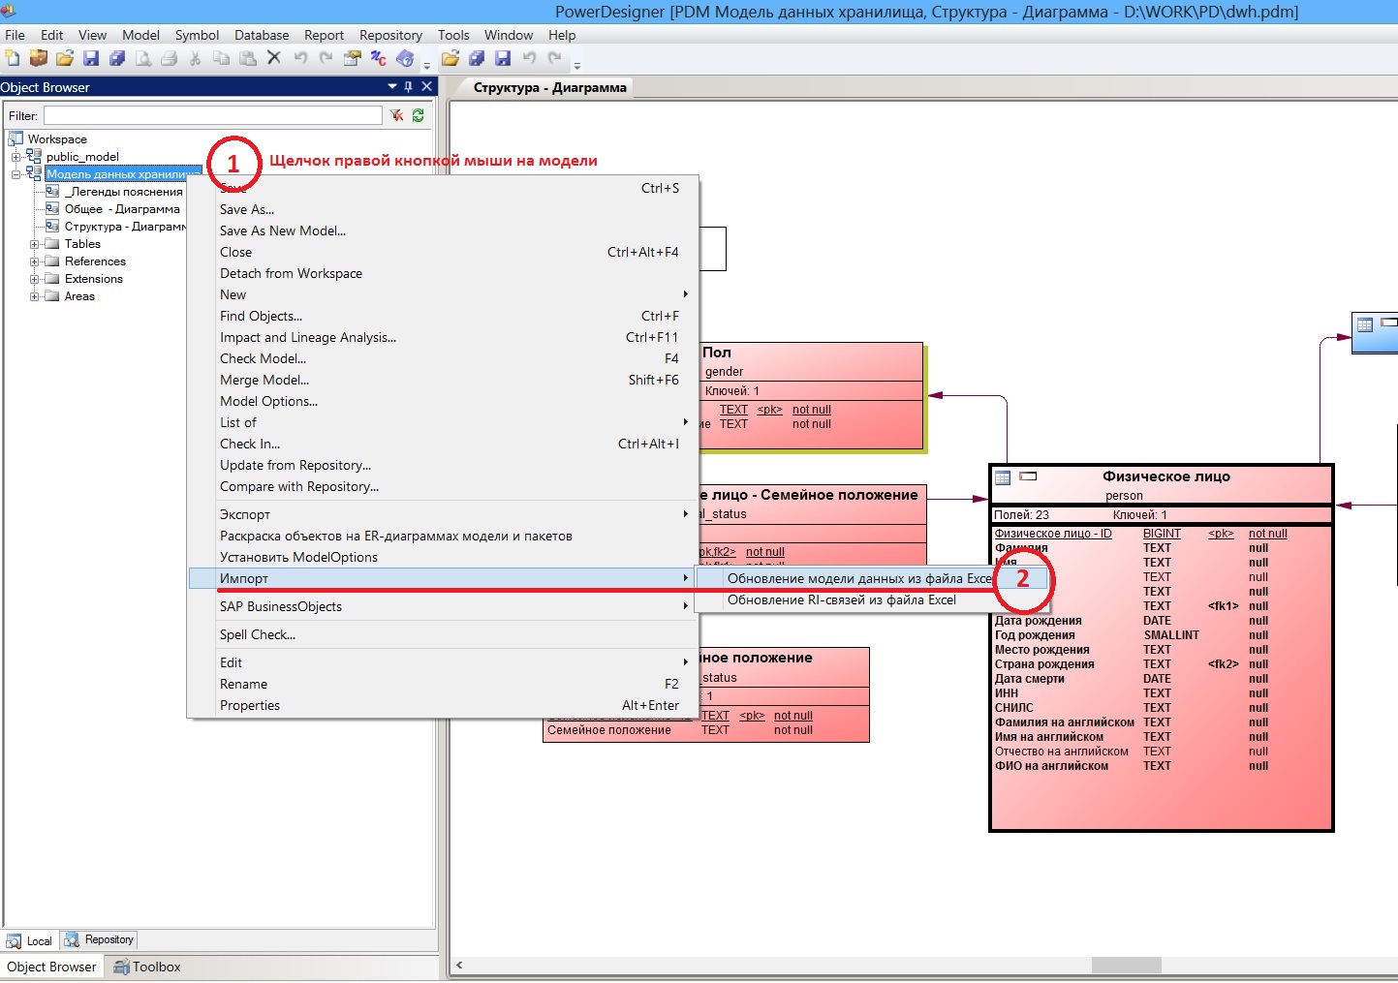Click the Cut scissors icon
1398x983 pixels.
point(196,58)
